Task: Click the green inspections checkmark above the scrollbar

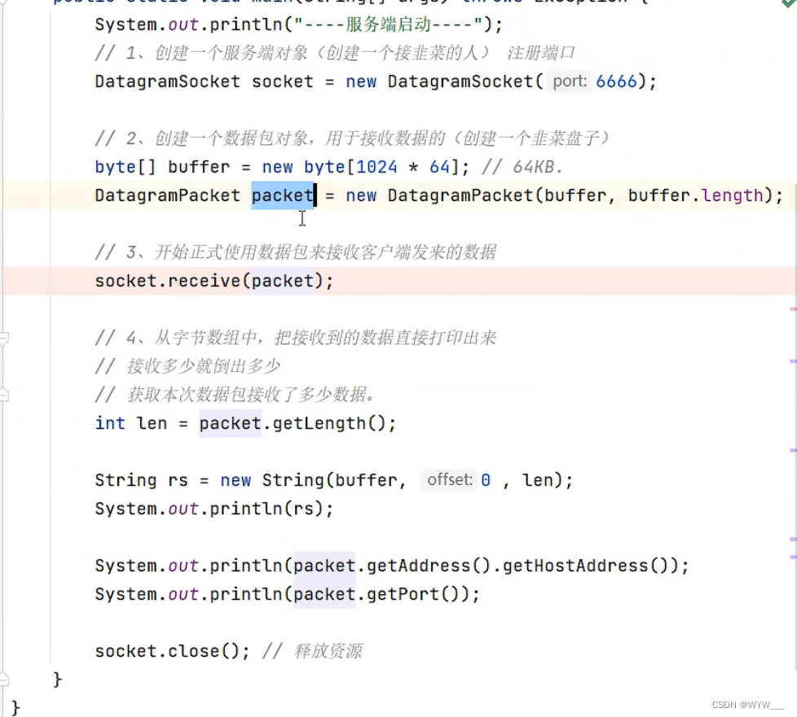Action: tap(787, 5)
